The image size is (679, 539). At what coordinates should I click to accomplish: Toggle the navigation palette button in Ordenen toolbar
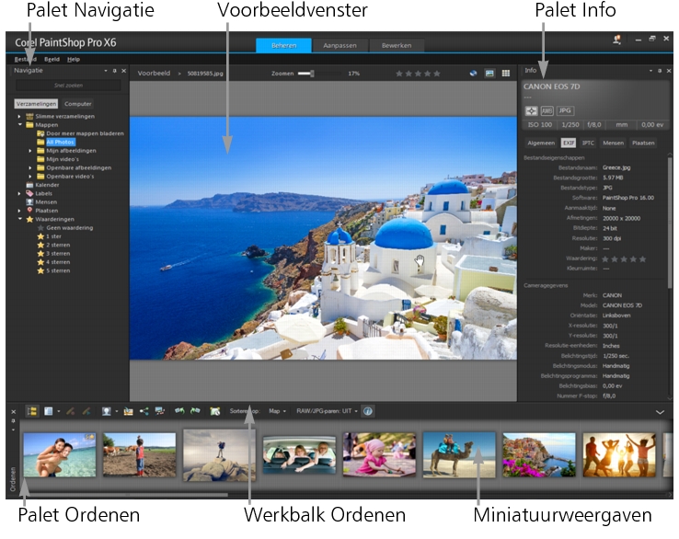click(x=31, y=411)
